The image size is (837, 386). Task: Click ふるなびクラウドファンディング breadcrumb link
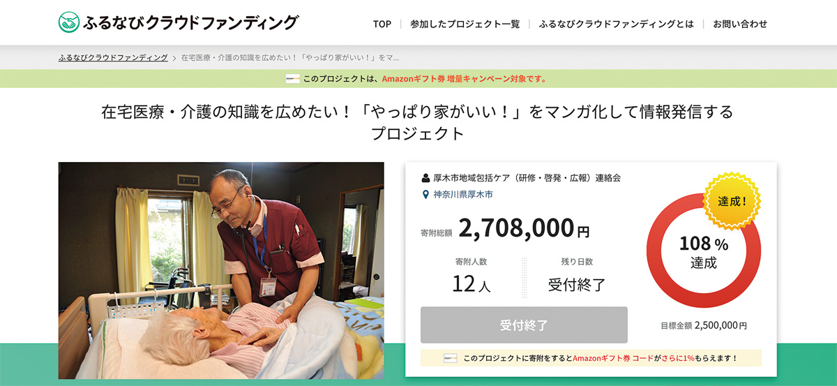[113, 58]
